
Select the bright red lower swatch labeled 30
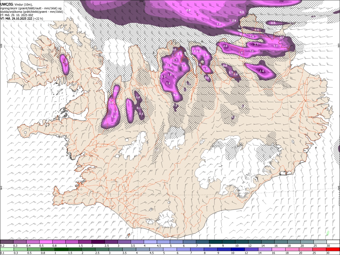[x=333, y=249]
